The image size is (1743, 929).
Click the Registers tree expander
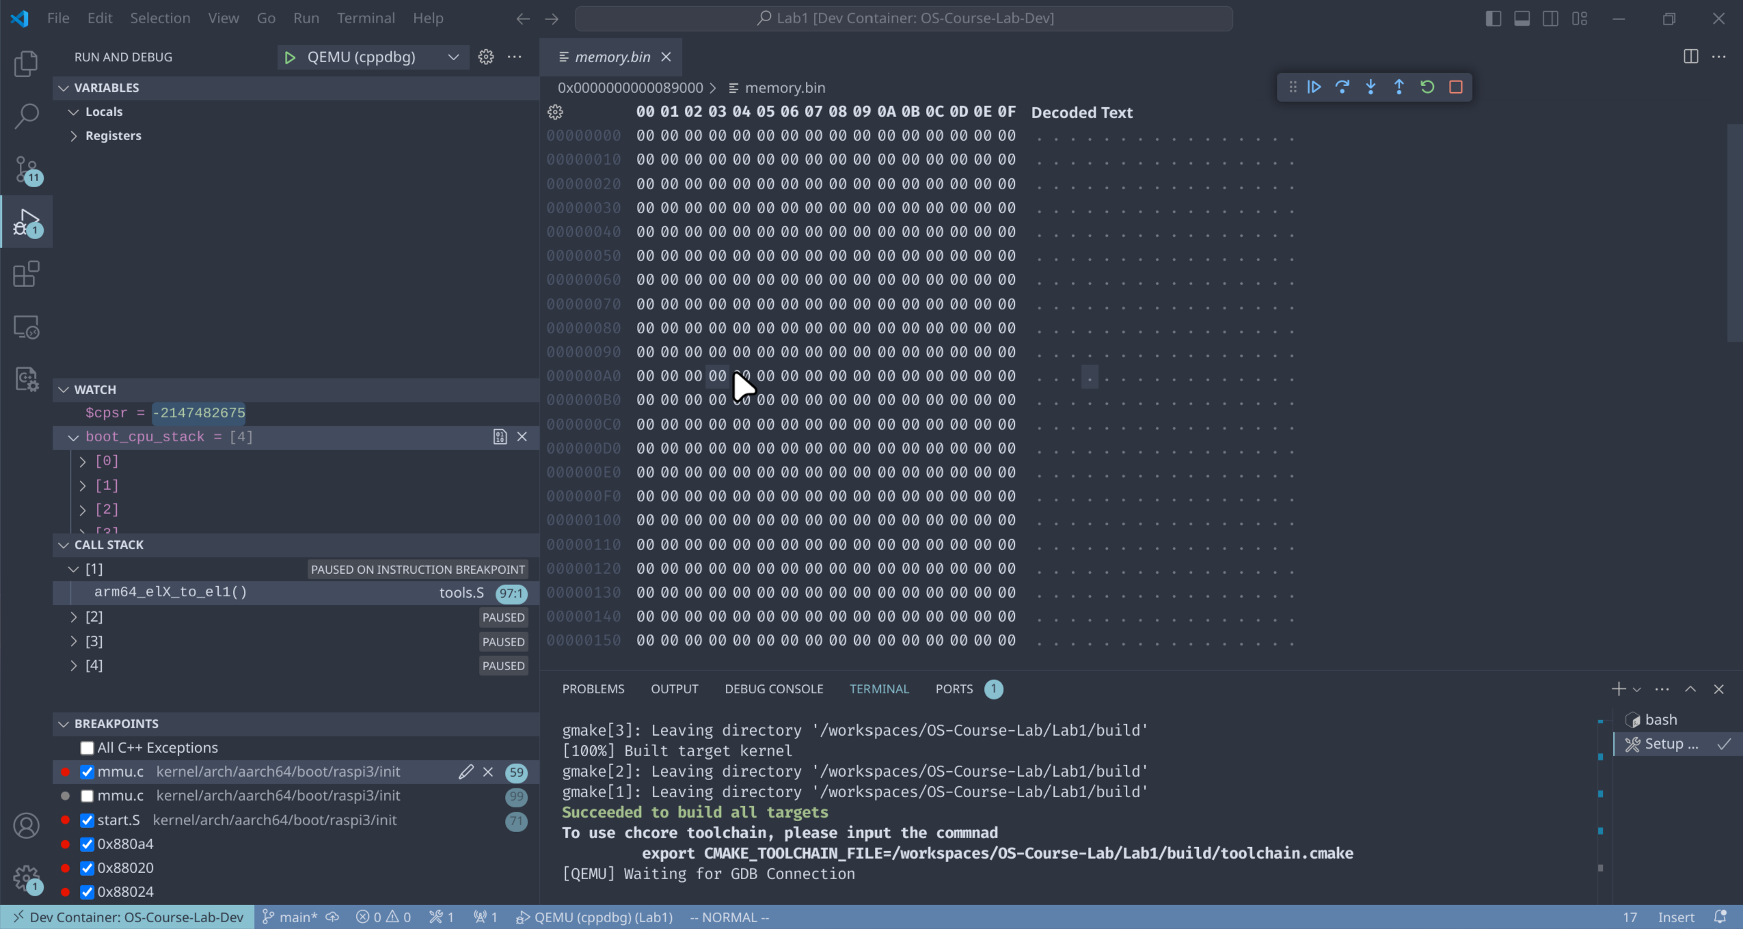pyautogui.click(x=75, y=135)
